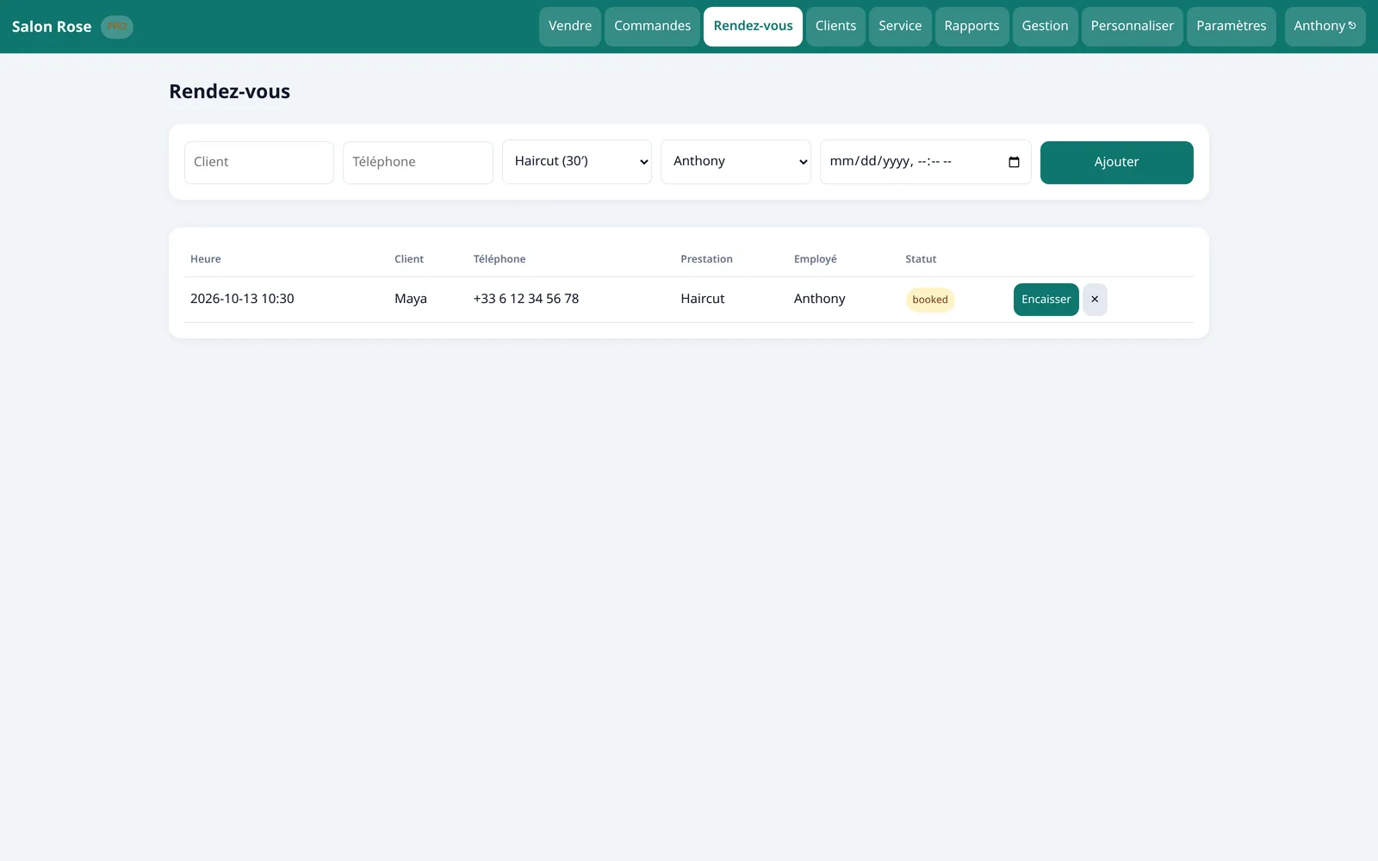Click the Client column header

pyautogui.click(x=409, y=259)
